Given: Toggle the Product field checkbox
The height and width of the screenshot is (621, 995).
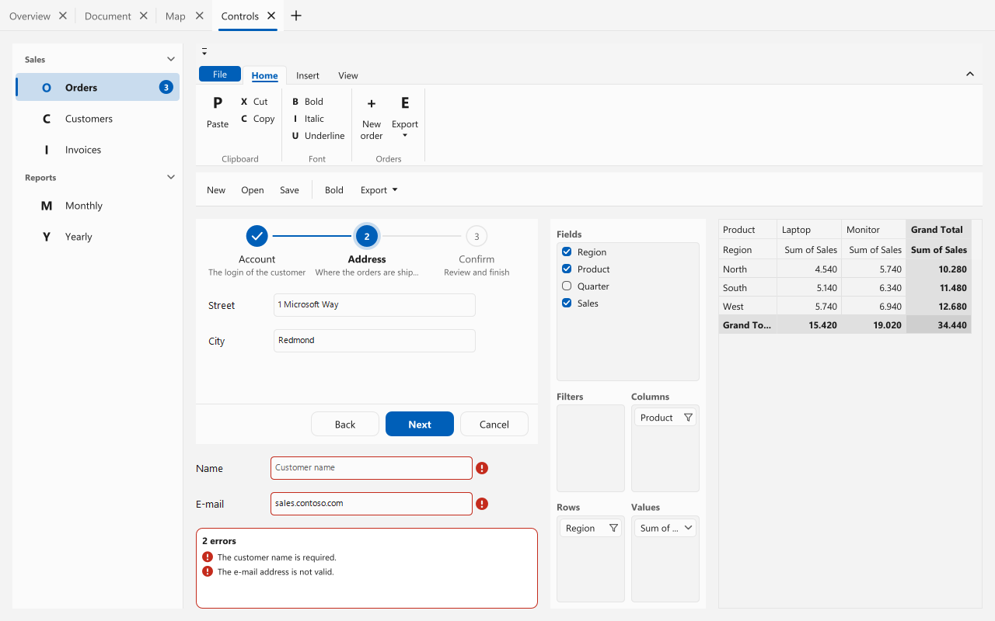Looking at the screenshot, I should coord(567,269).
